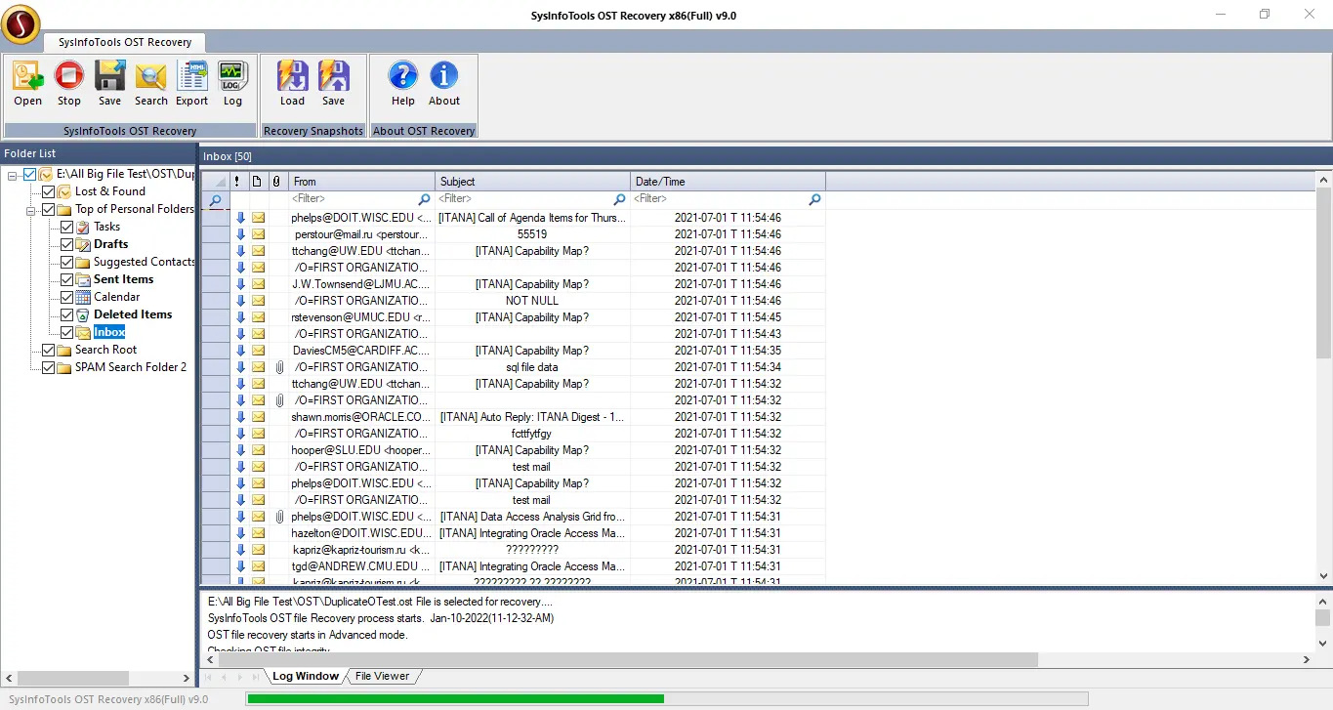This screenshot has height=710, width=1333.
Task: Switch to the File Viewer tab
Action: 382,676
